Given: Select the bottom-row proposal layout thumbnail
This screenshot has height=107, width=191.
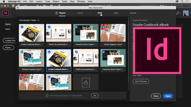Looking at the screenshot, I should point(59,82).
